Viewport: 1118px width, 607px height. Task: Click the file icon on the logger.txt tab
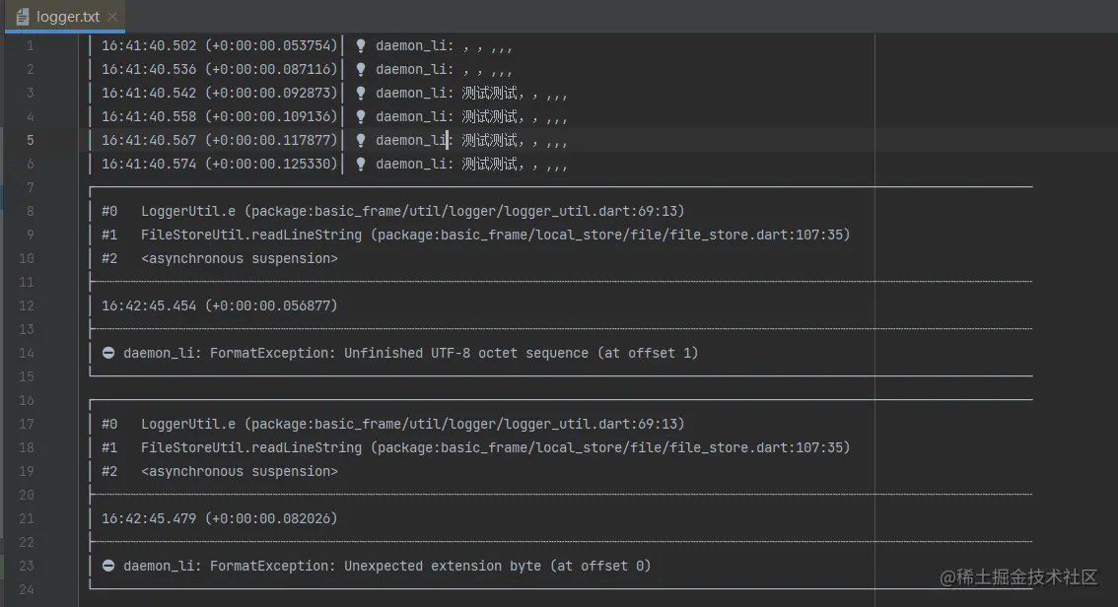[22, 17]
